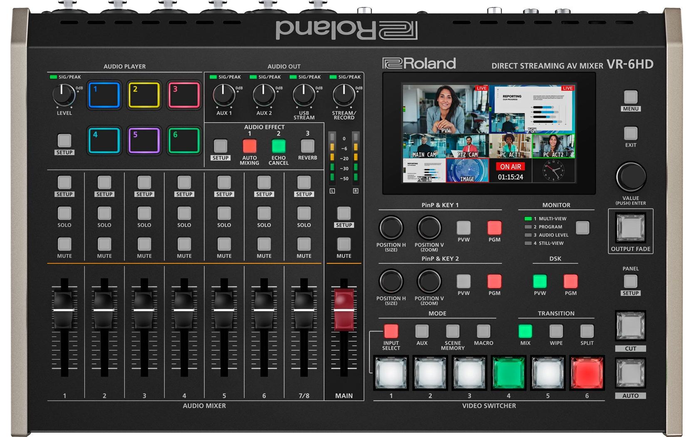Screen dimensions: 694x437
Task: Toggle AUTO MIXING effect
Action: coord(249,146)
